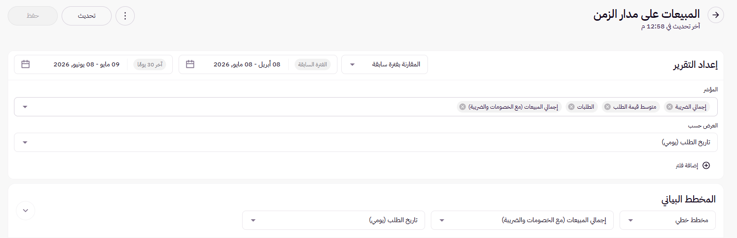Click the المبيعات على مدار الزمن title
Screen dimensions: 737x238
point(646,14)
